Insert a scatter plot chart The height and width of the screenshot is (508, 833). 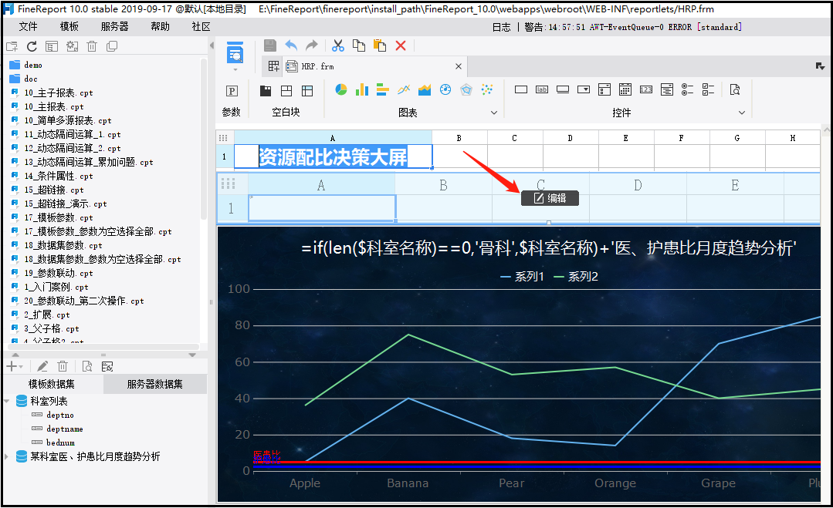coord(487,89)
